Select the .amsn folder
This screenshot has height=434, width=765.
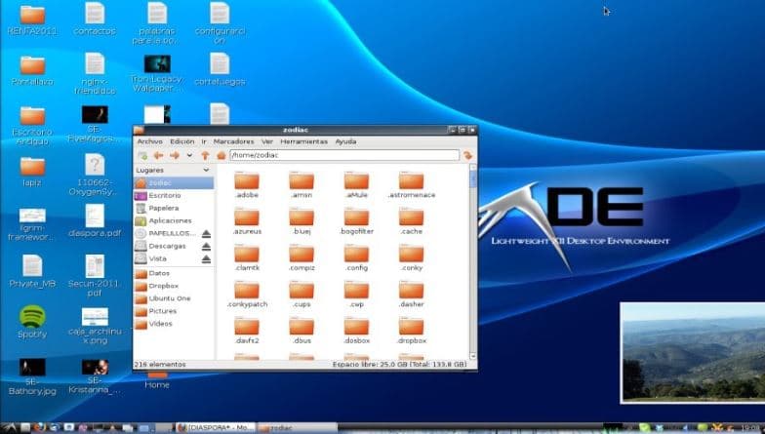click(302, 185)
